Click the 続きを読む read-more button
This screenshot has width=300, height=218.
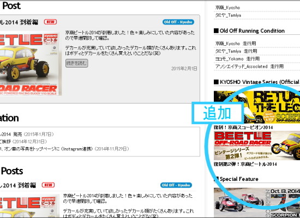tap(77, 63)
